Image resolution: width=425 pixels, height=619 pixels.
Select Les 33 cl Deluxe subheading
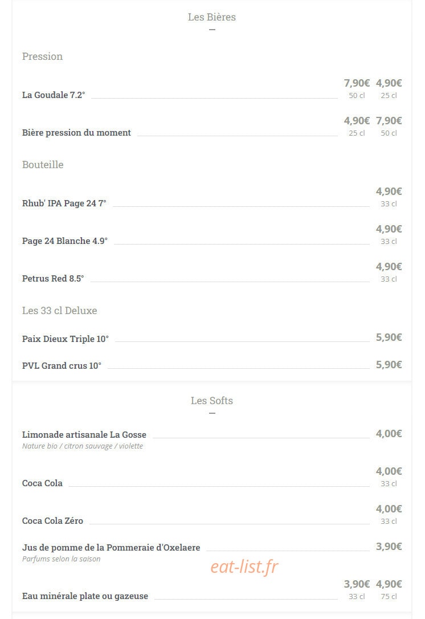(x=60, y=311)
